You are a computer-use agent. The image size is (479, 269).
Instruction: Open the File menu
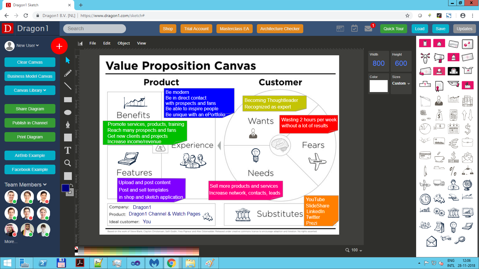click(93, 43)
